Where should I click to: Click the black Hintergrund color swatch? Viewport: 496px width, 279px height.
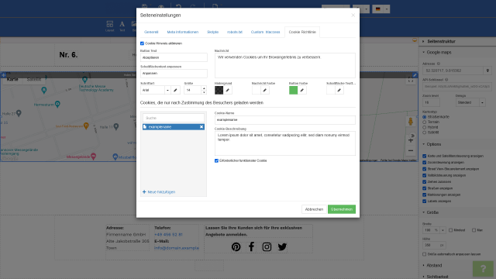pyautogui.click(x=219, y=90)
